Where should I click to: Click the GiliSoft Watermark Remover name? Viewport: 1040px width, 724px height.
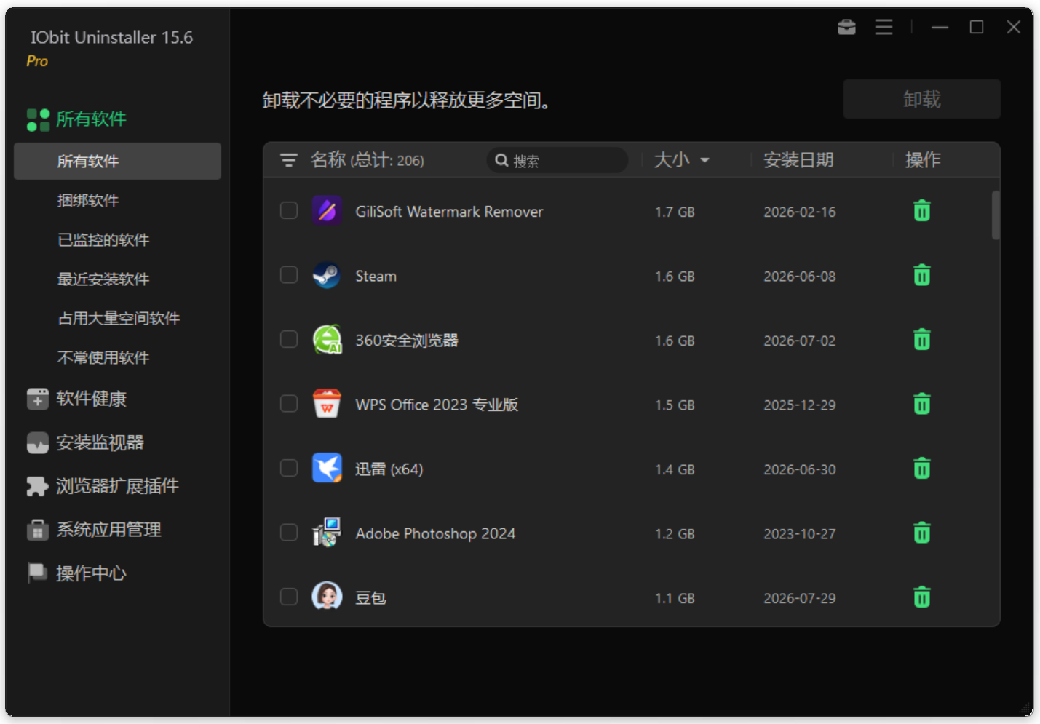click(449, 212)
